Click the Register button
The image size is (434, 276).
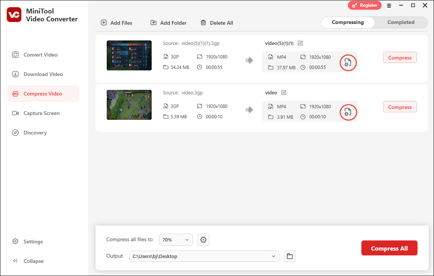click(364, 5)
